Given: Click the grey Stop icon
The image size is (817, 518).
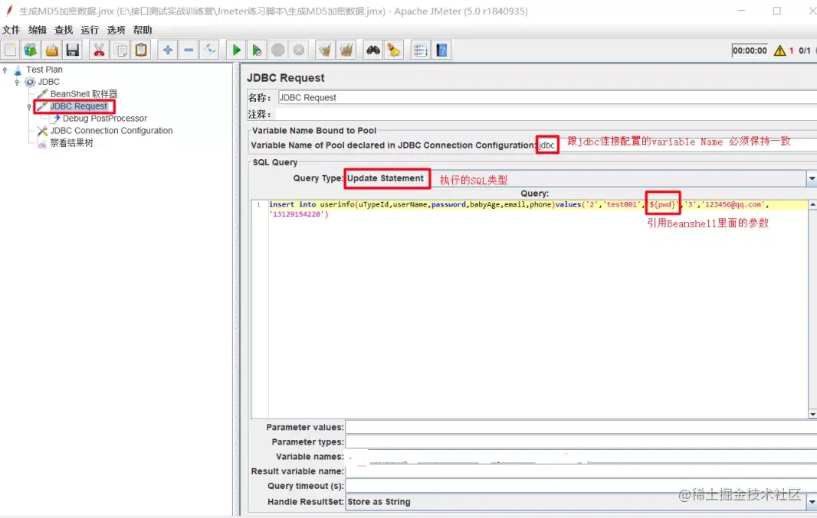Looking at the screenshot, I should (x=277, y=50).
